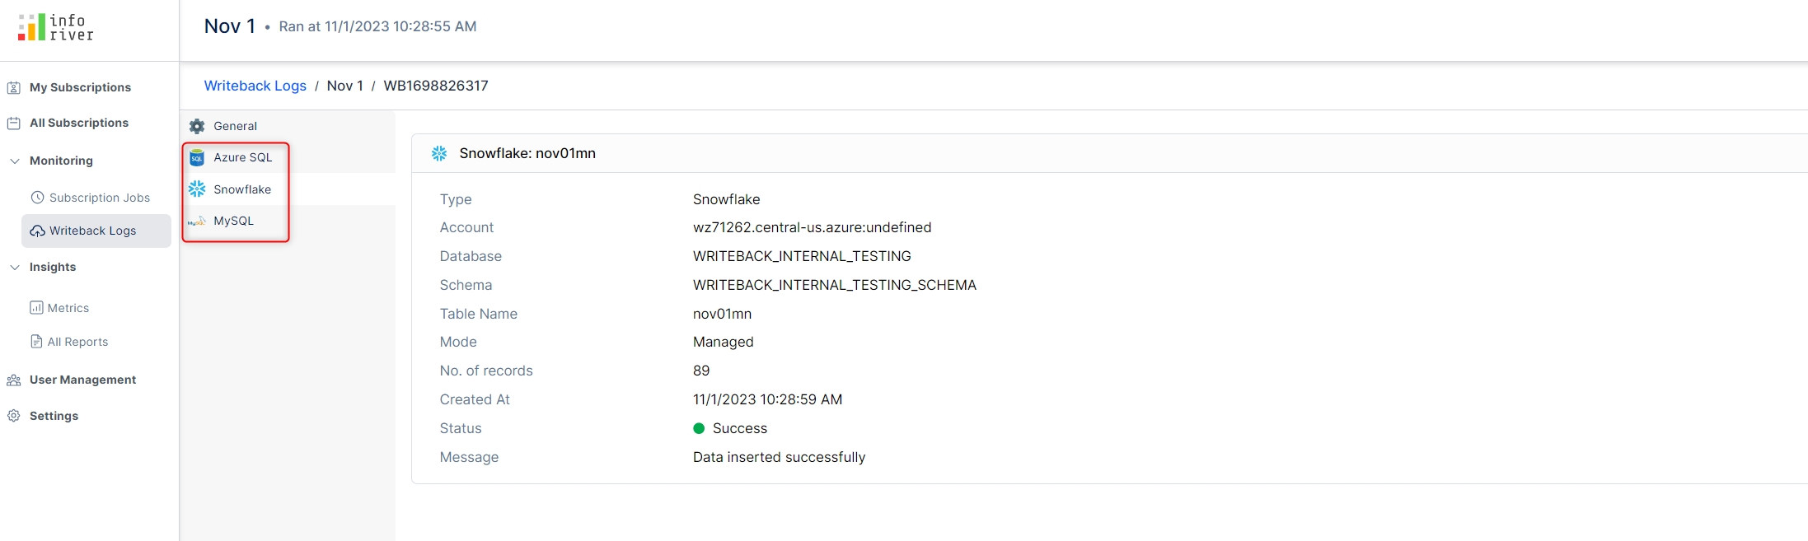This screenshot has width=1808, height=541.
Task: Click the Settings gear icon in sidebar
Action: point(14,416)
